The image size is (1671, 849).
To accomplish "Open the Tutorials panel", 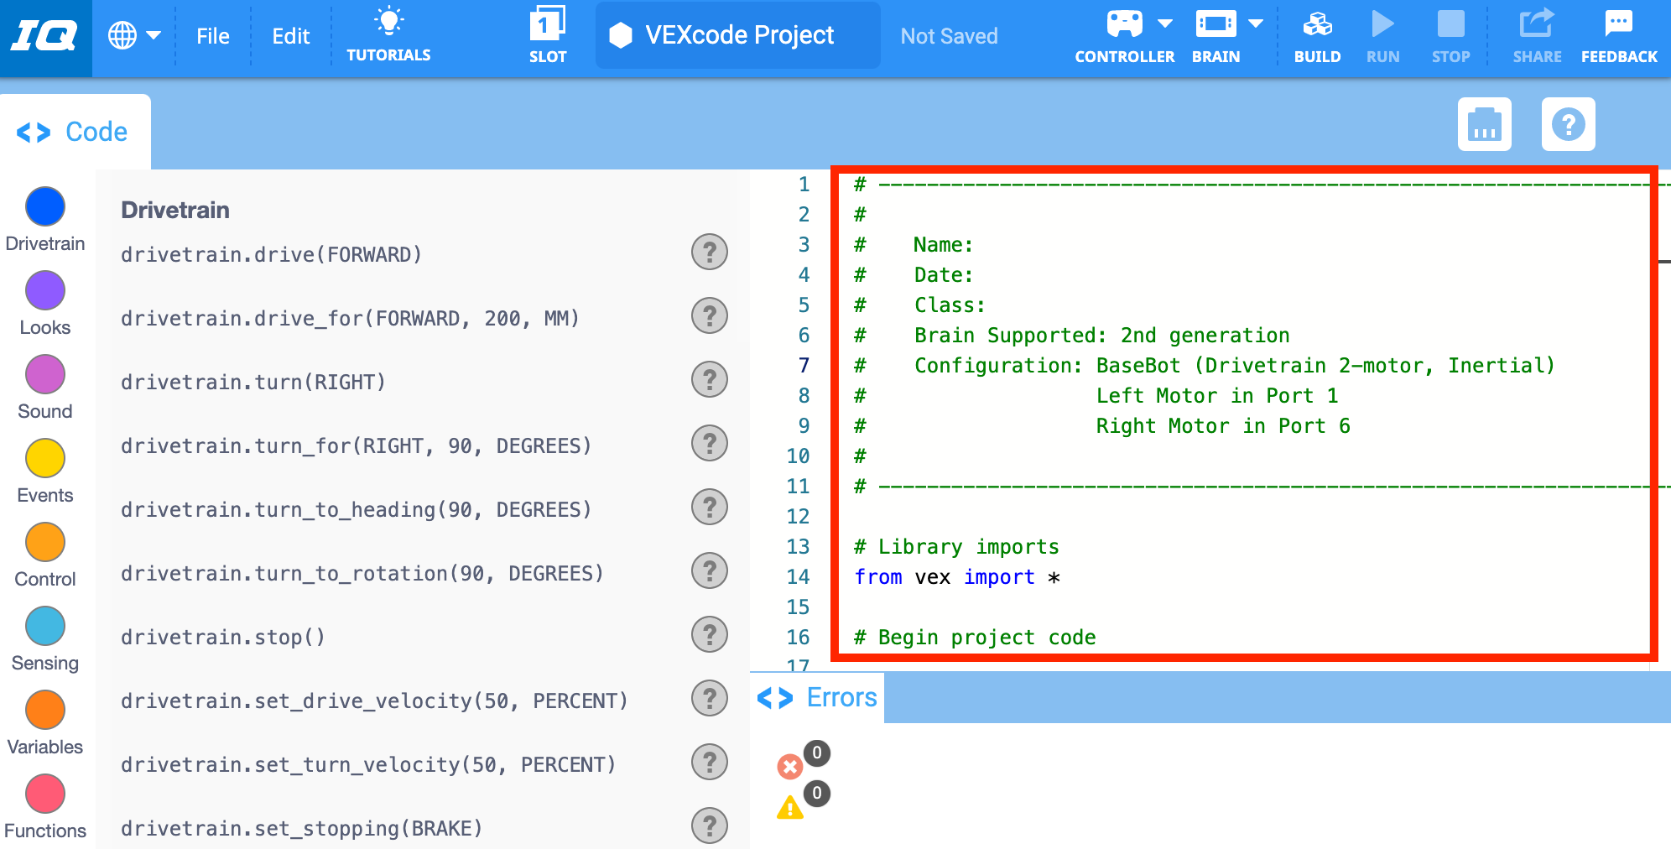I will 388,35.
